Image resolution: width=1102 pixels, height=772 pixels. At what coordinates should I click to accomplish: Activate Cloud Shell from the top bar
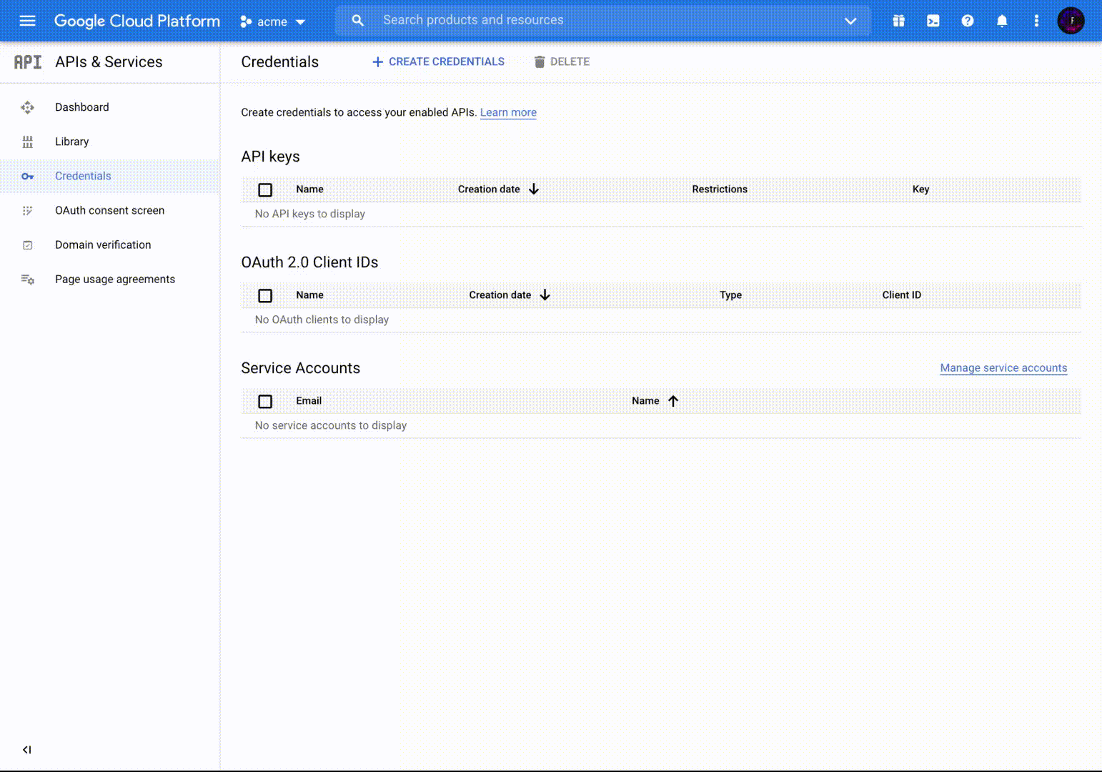click(933, 20)
